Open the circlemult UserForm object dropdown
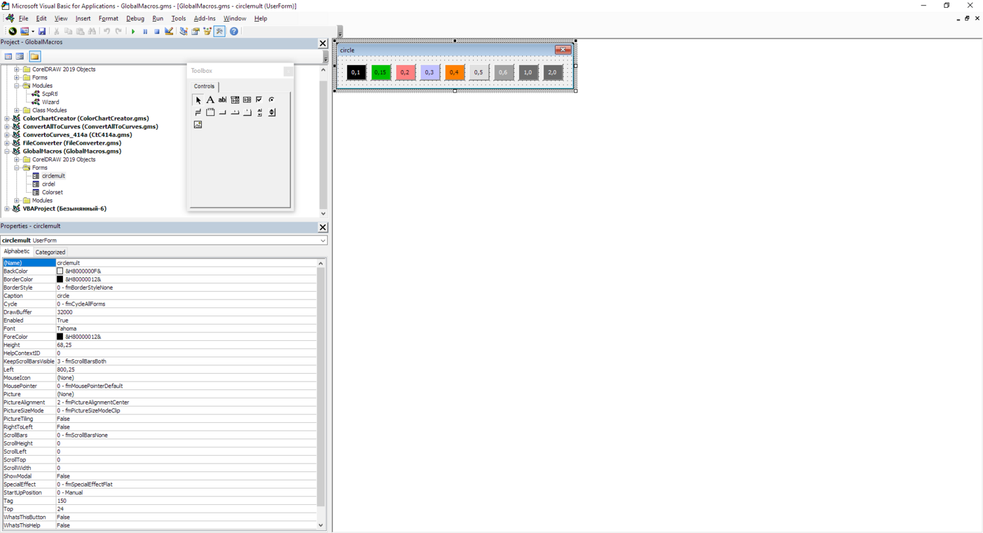Image resolution: width=983 pixels, height=533 pixels. click(x=323, y=241)
